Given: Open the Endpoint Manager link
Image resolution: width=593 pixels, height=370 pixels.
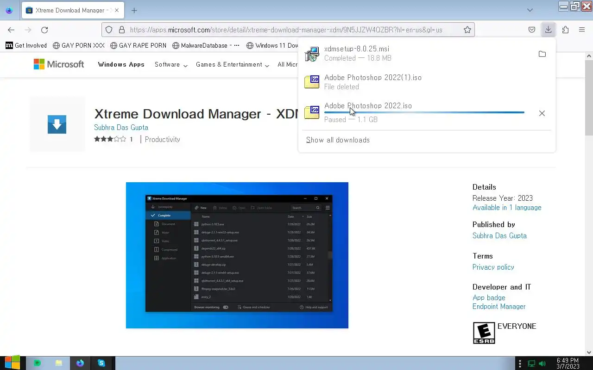Looking at the screenshot, I should point(499,307).
